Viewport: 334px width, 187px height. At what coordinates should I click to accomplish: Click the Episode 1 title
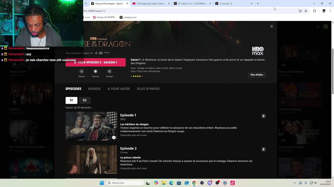pos(128,115)
